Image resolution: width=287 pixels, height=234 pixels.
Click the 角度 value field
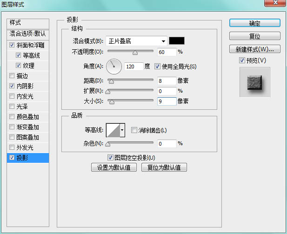(x=134, y=66)
